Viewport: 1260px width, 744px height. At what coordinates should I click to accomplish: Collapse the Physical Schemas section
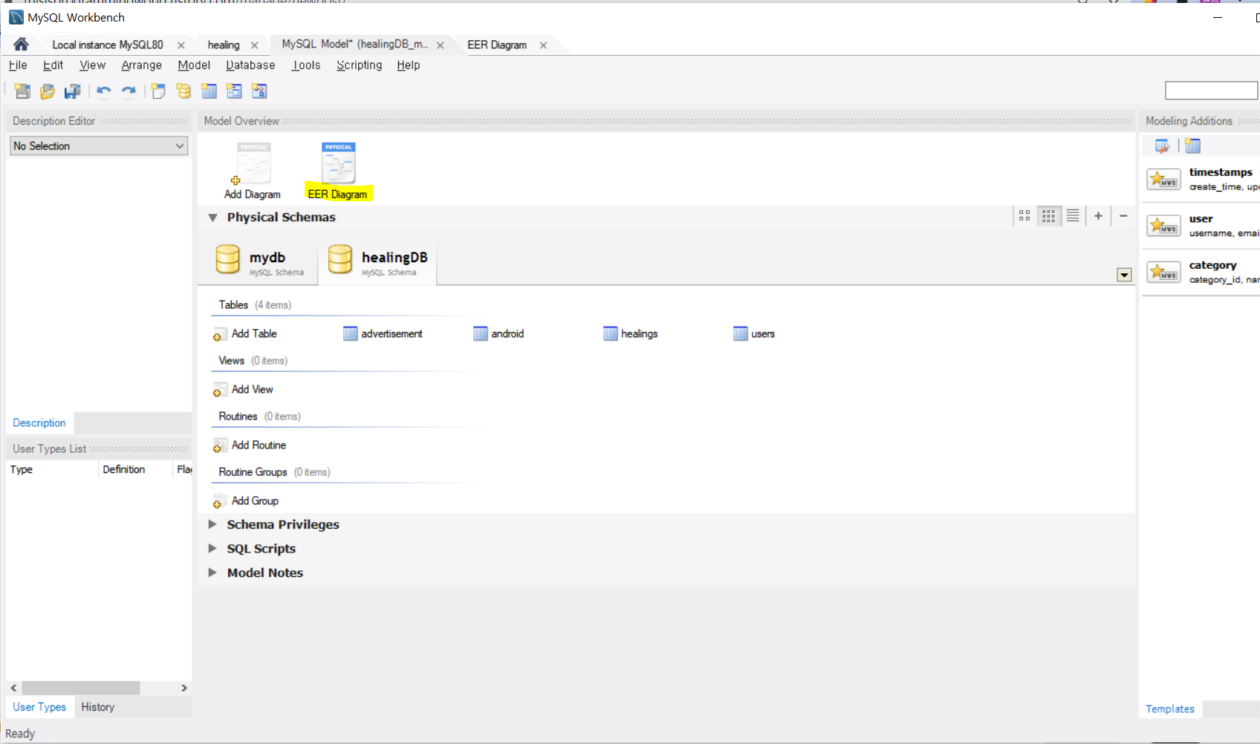pyautogui.click(x=212, y=218)
